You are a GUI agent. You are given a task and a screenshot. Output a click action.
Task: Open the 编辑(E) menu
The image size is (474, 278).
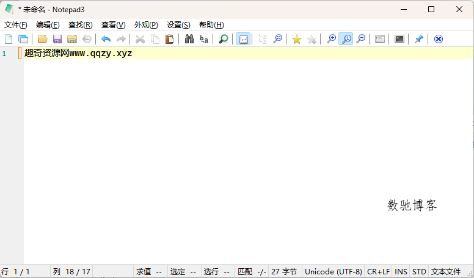(48, 25)
